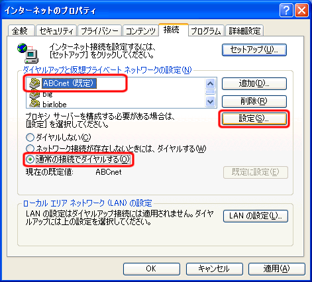Click the 設定(S)... button
Viewport: 312px width, 282px height.
(254, 119)
